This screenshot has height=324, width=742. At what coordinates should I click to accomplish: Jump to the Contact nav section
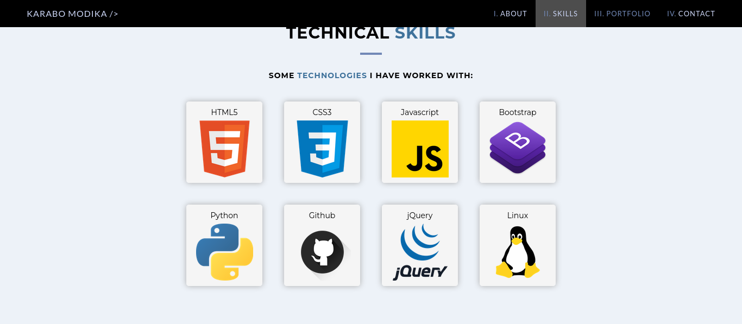[x=691, y=14]
